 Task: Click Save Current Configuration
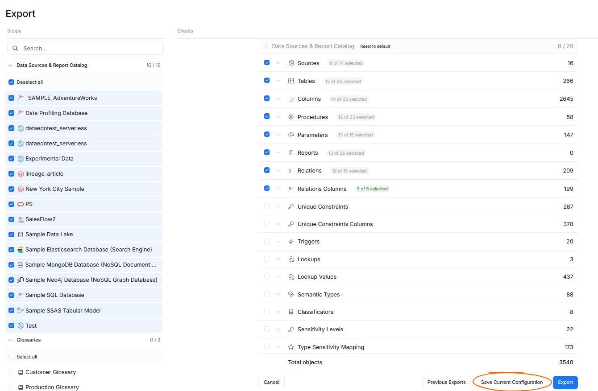(x=512, y=382)
